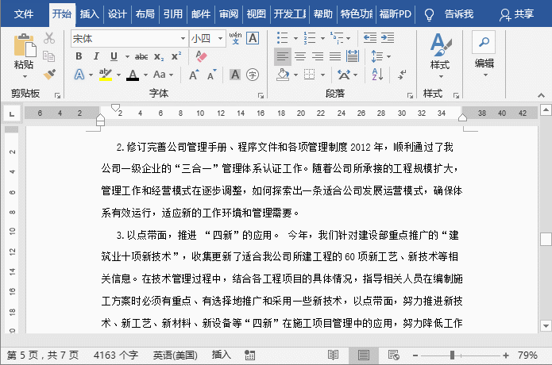552x365 pixels.
Task: Apply yellow text highlight color
Action: (x=106, y=75)
